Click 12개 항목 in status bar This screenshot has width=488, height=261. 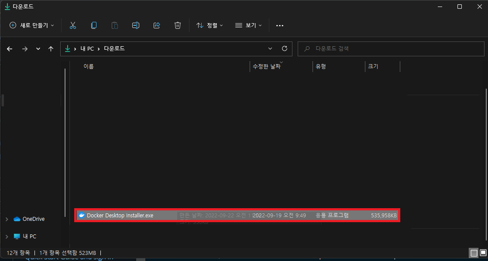click(x=18, y=253)
